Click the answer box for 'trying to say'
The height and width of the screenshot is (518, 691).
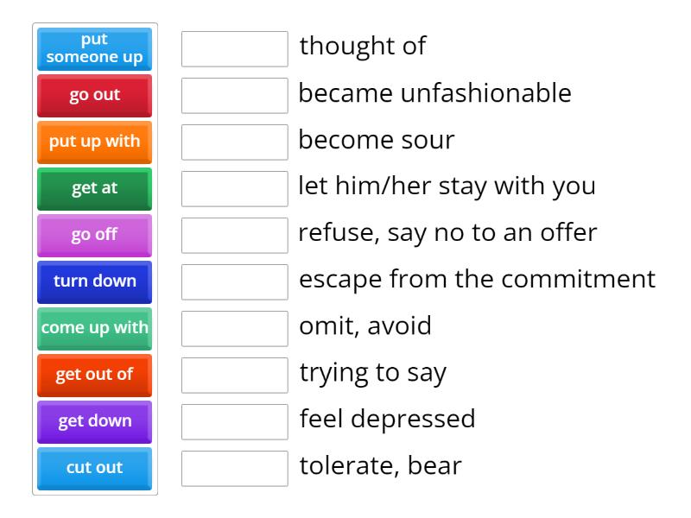pyautogui.click(x=235, y=376)
